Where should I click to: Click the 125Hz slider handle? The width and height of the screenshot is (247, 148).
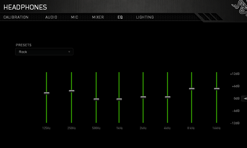[x=47, y=93]
